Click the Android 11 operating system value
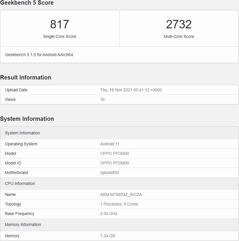The image size is (239, 241). 110,144
